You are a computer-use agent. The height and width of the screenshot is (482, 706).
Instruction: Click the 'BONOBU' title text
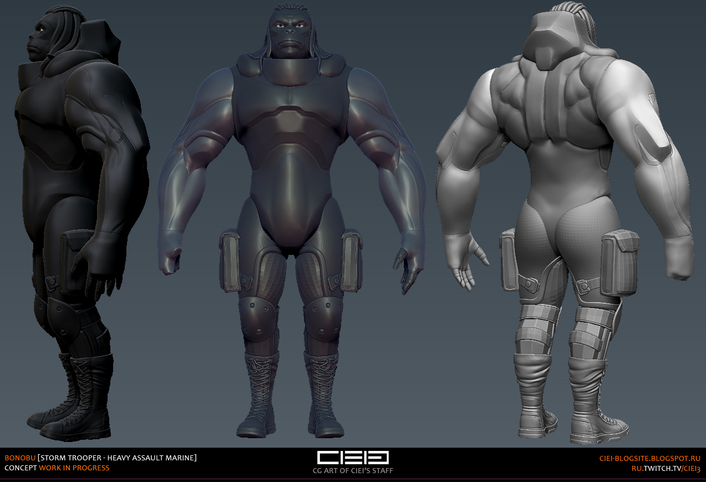[20, 458]
